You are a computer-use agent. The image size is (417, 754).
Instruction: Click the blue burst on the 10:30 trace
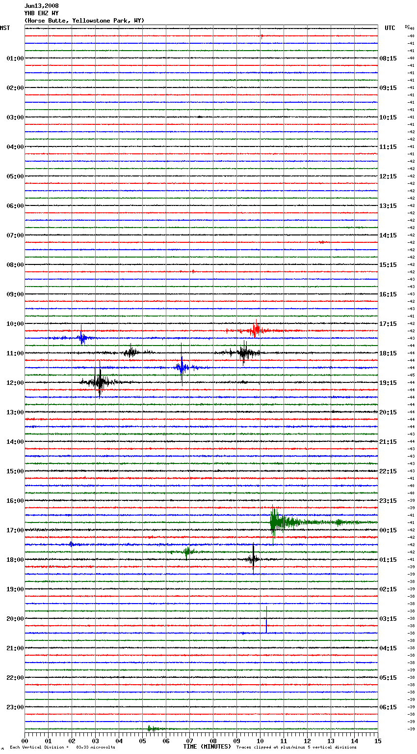(x=82, y=338)
